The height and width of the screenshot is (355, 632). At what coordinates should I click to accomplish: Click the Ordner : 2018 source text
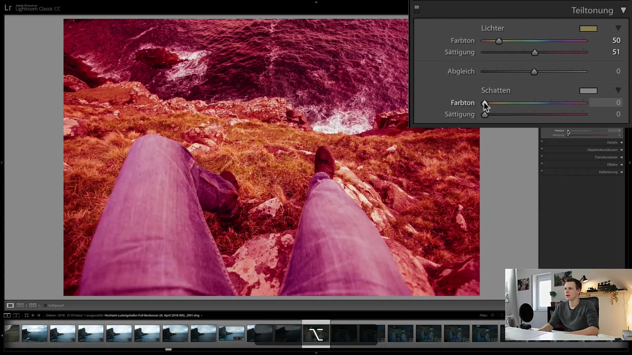click(55, 316)
